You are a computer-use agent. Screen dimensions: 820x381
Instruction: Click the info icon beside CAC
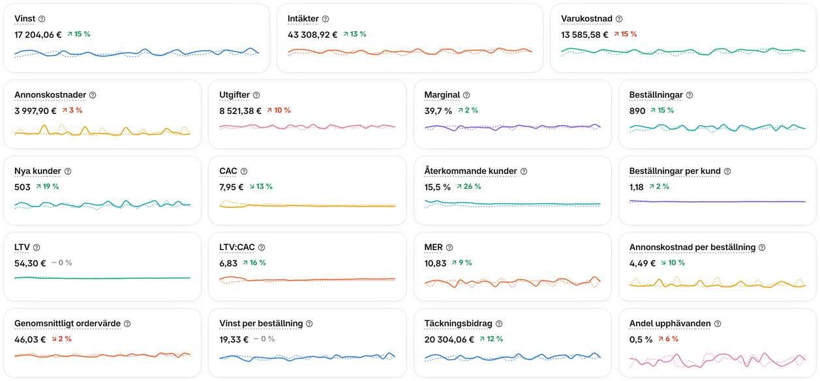pos(244,171)
